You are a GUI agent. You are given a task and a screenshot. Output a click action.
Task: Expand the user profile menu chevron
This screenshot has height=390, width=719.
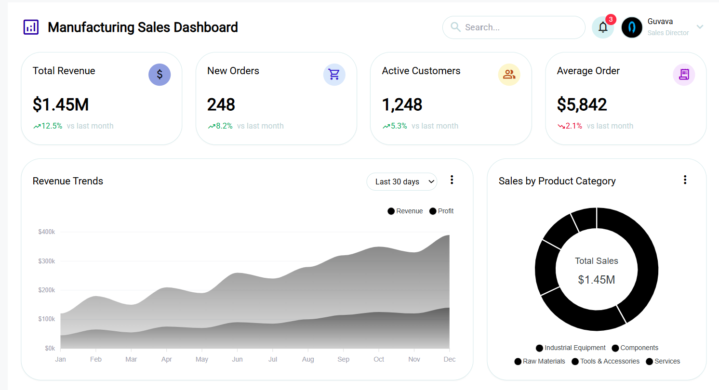click(x=700, y=27)
